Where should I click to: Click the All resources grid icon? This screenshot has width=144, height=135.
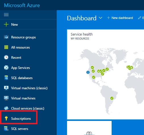pyautogui.click(x=6, y=47)
